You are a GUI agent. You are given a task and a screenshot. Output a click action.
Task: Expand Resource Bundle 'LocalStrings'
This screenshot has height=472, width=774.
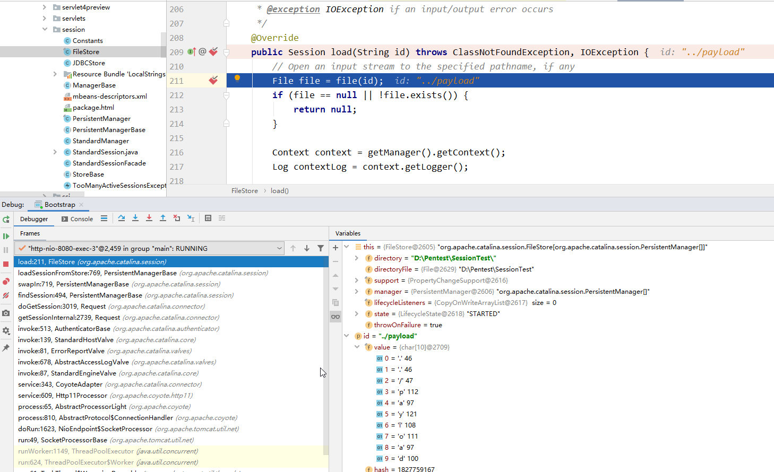[x=55, y=74]
